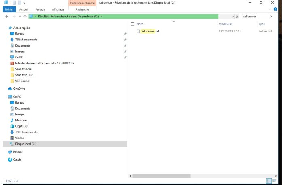283x185 pixels.
Task: Expand the ribbon chevron
Action: coord(270,9)
